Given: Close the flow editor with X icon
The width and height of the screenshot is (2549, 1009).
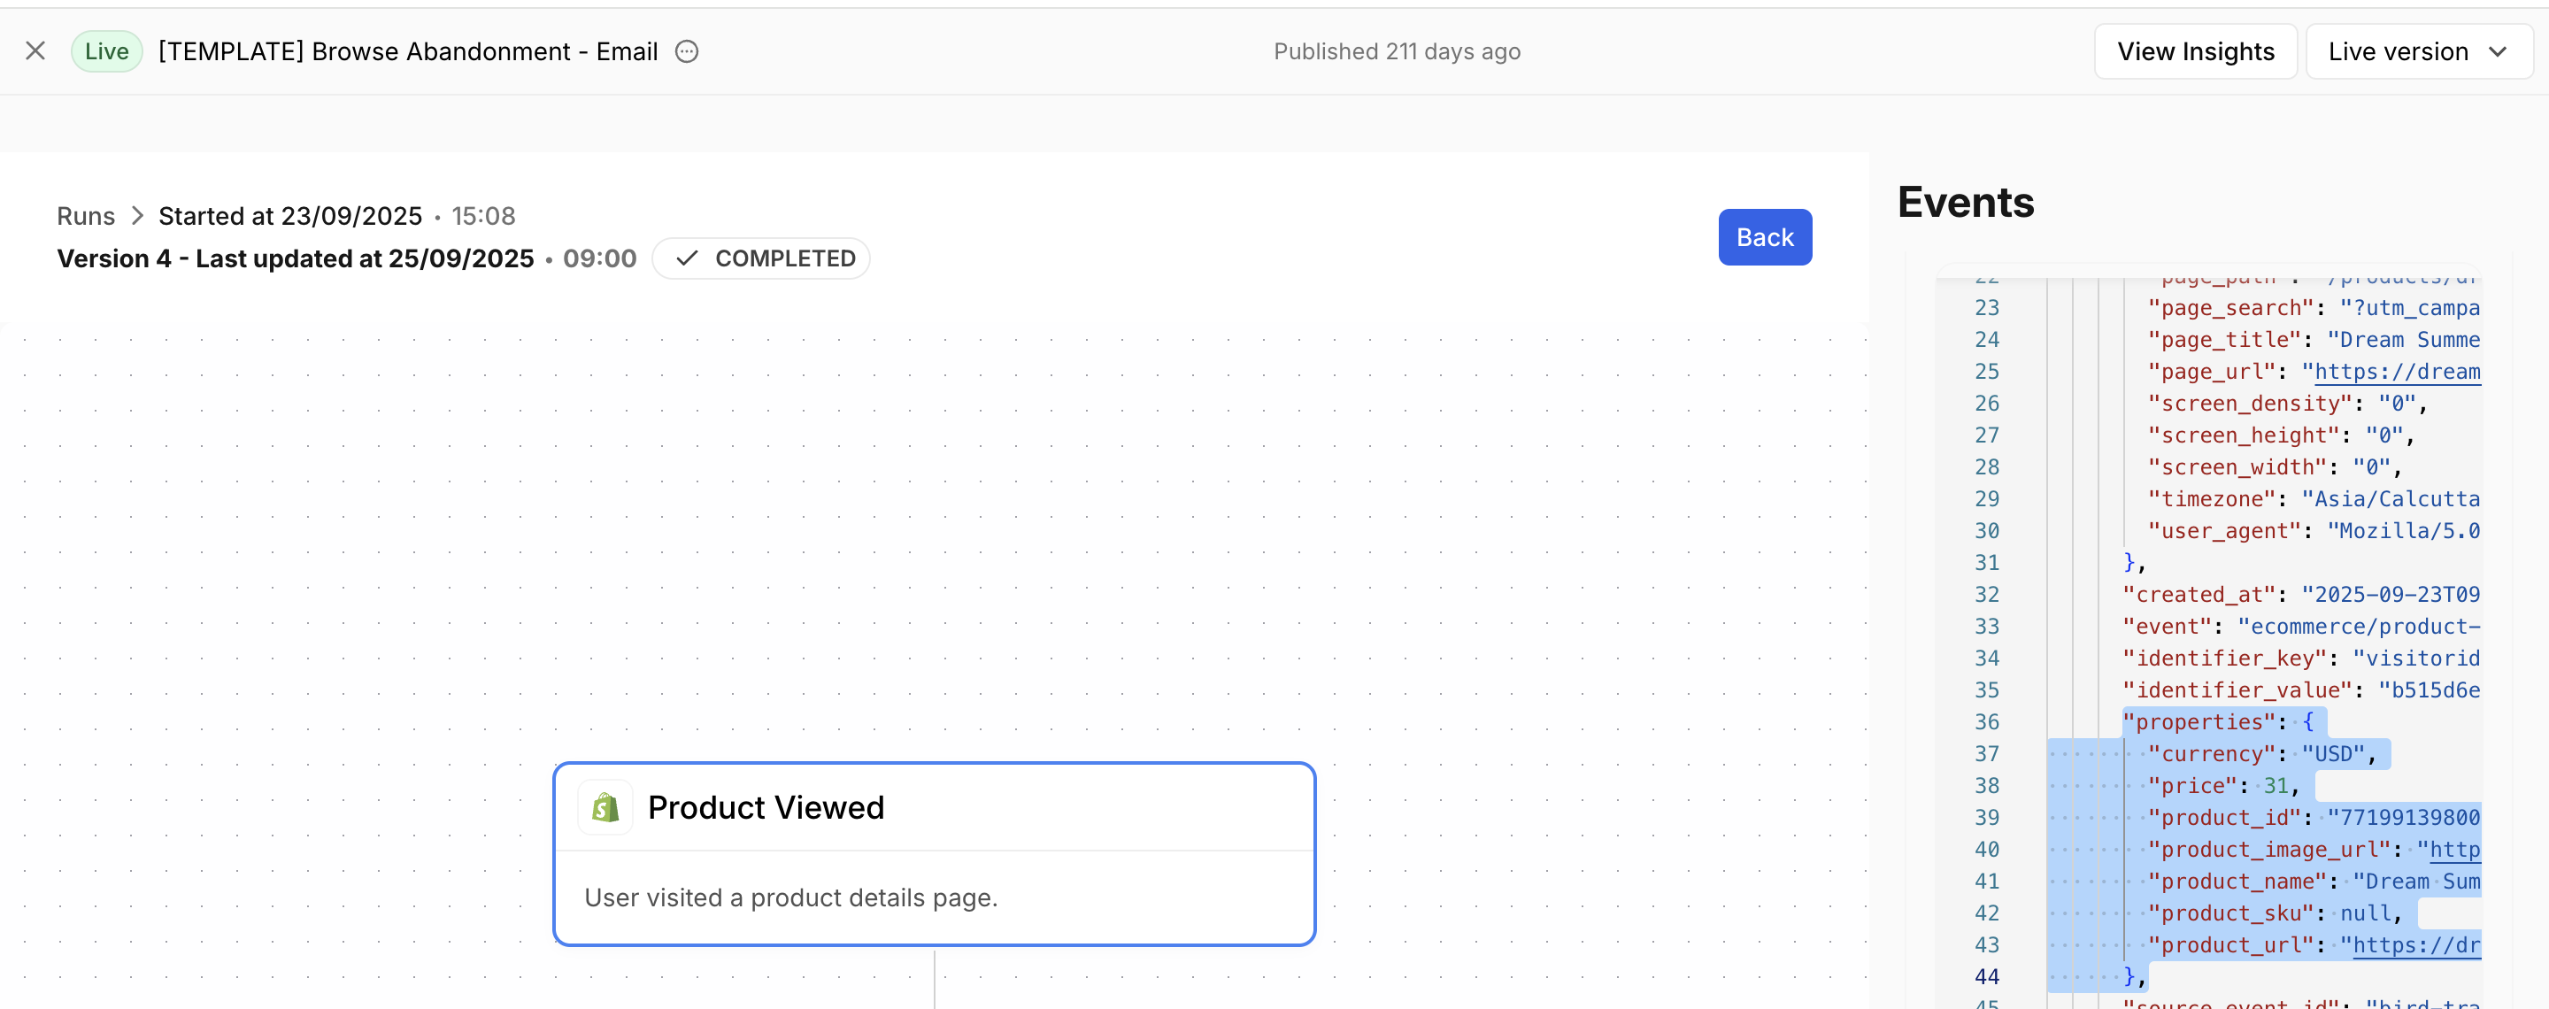Looking at the screenshot, I should [x=35, y=51].
